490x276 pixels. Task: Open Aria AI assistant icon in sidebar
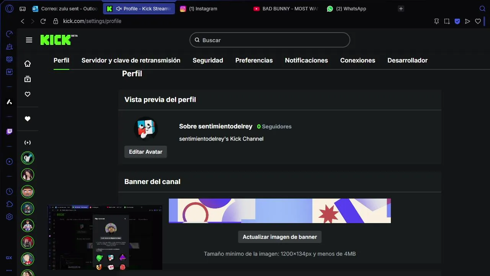(x=10, y=102)
